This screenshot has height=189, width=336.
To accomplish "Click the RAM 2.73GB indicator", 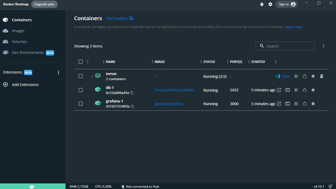I will [79, 186].
